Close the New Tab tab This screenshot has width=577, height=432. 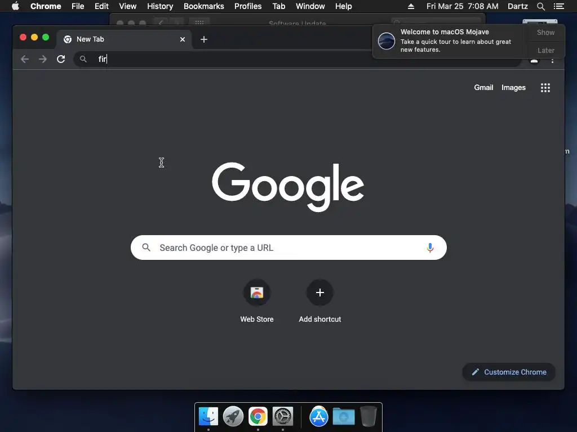coord(183,39)
